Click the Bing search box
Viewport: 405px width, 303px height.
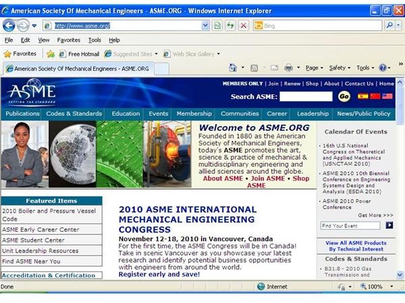pos(318,26)
